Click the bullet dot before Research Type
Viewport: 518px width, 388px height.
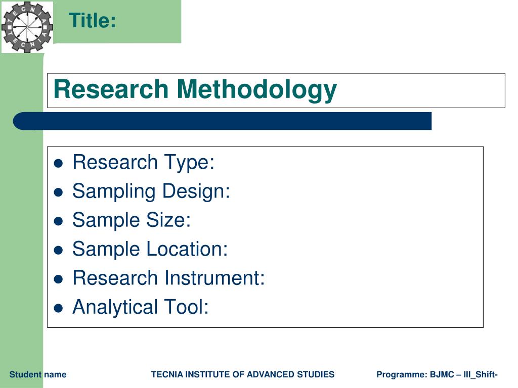click(58, 163)
